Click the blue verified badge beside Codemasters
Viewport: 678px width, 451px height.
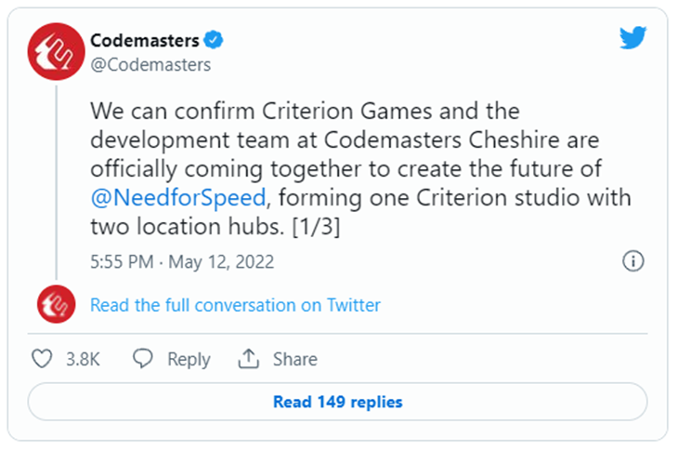coord(214,40)
